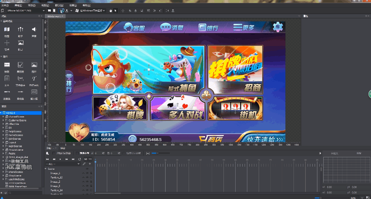
Task: Click the preview magnifier icon in toolbar
Action: click(x=61, y=11)
